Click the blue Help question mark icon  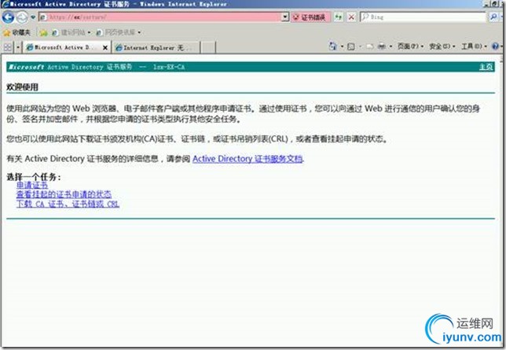coord(495,46)
